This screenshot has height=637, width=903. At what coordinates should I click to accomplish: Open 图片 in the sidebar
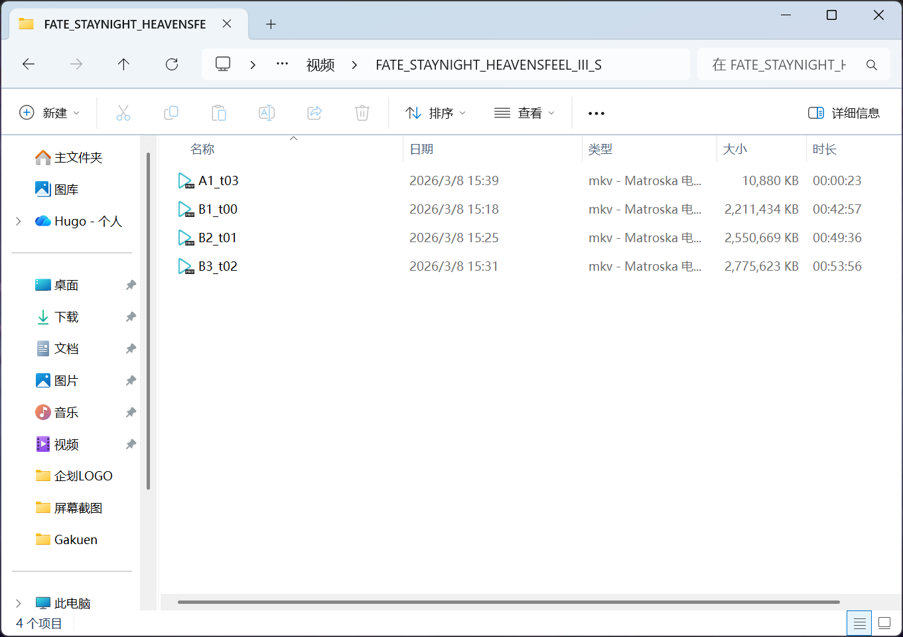click(57, 380)
